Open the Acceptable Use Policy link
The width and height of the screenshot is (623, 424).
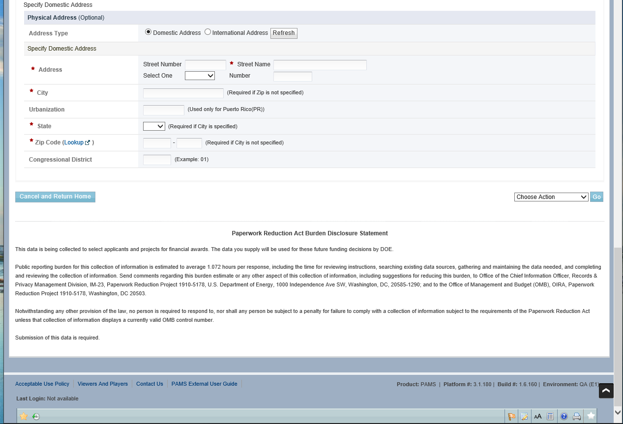pos(42,384)
